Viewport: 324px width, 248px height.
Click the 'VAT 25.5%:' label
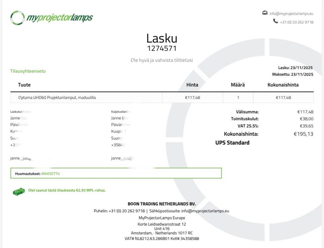pyautogui.click(x=248, y=126)
